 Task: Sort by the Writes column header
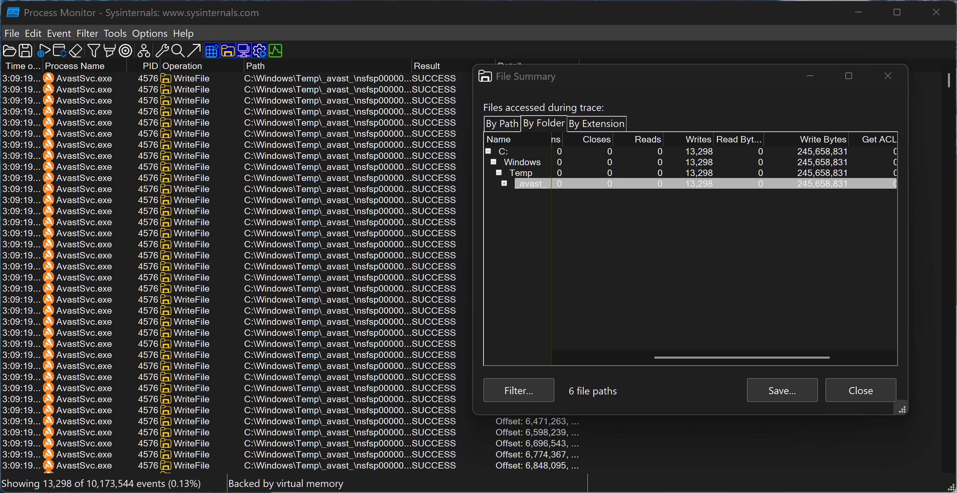688,139
